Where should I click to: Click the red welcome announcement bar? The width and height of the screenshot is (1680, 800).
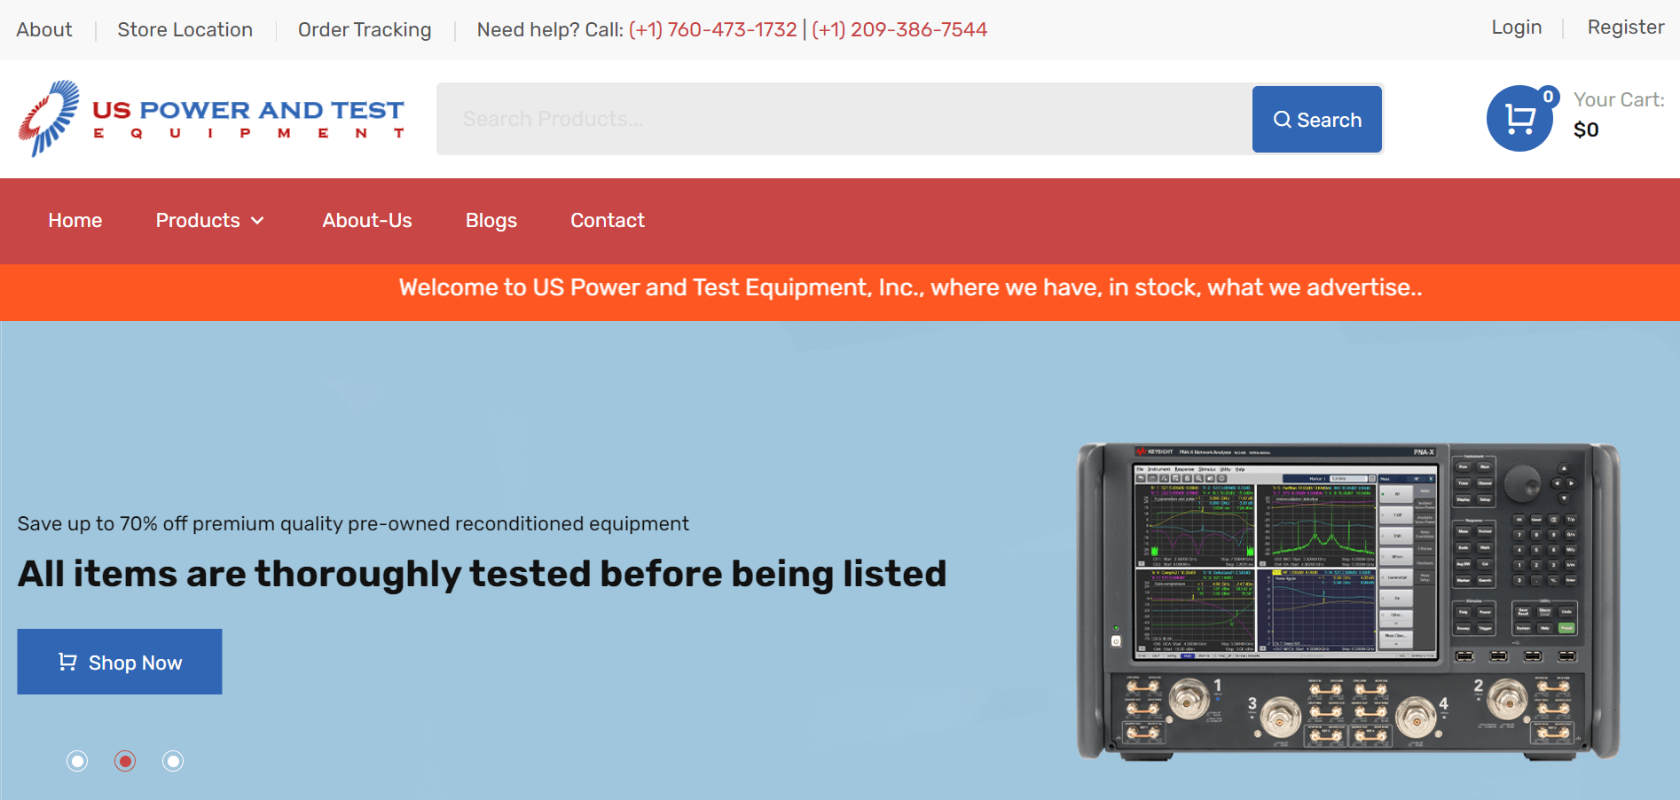(x=840, y=287)
